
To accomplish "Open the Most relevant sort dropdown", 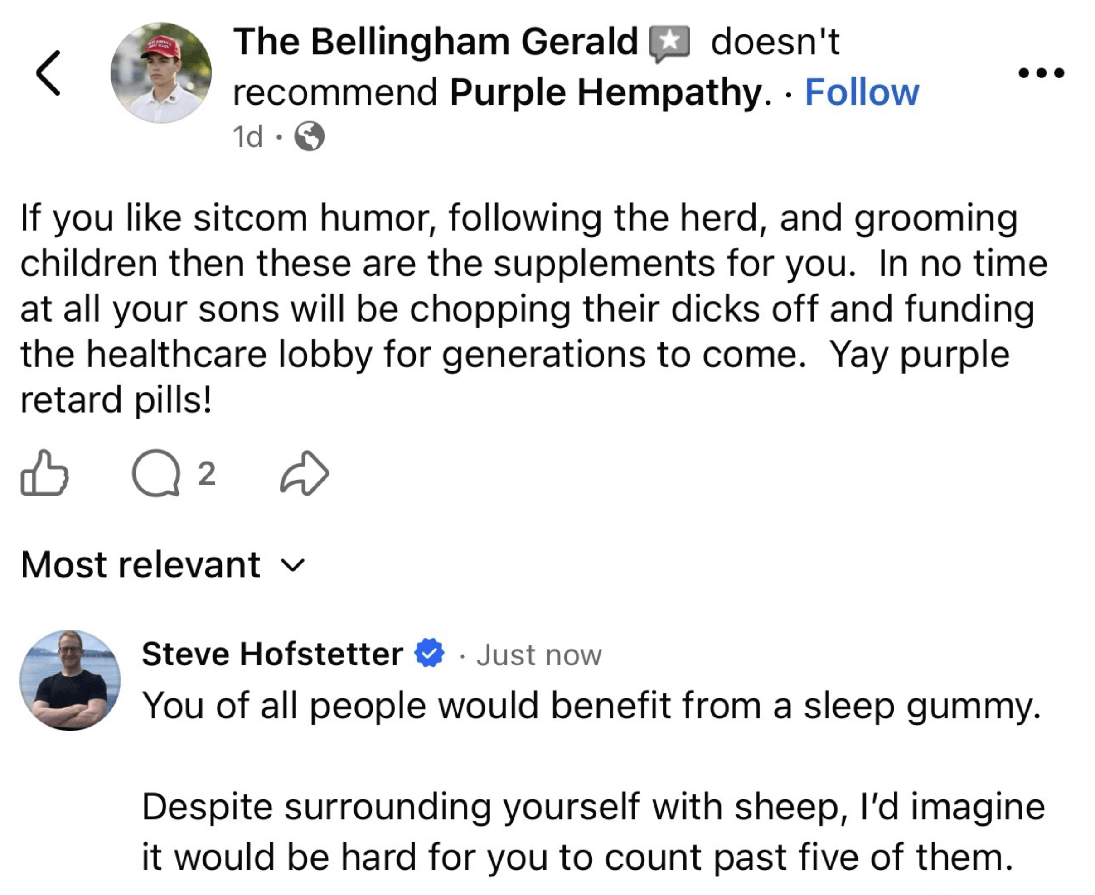I will (141, 564).
